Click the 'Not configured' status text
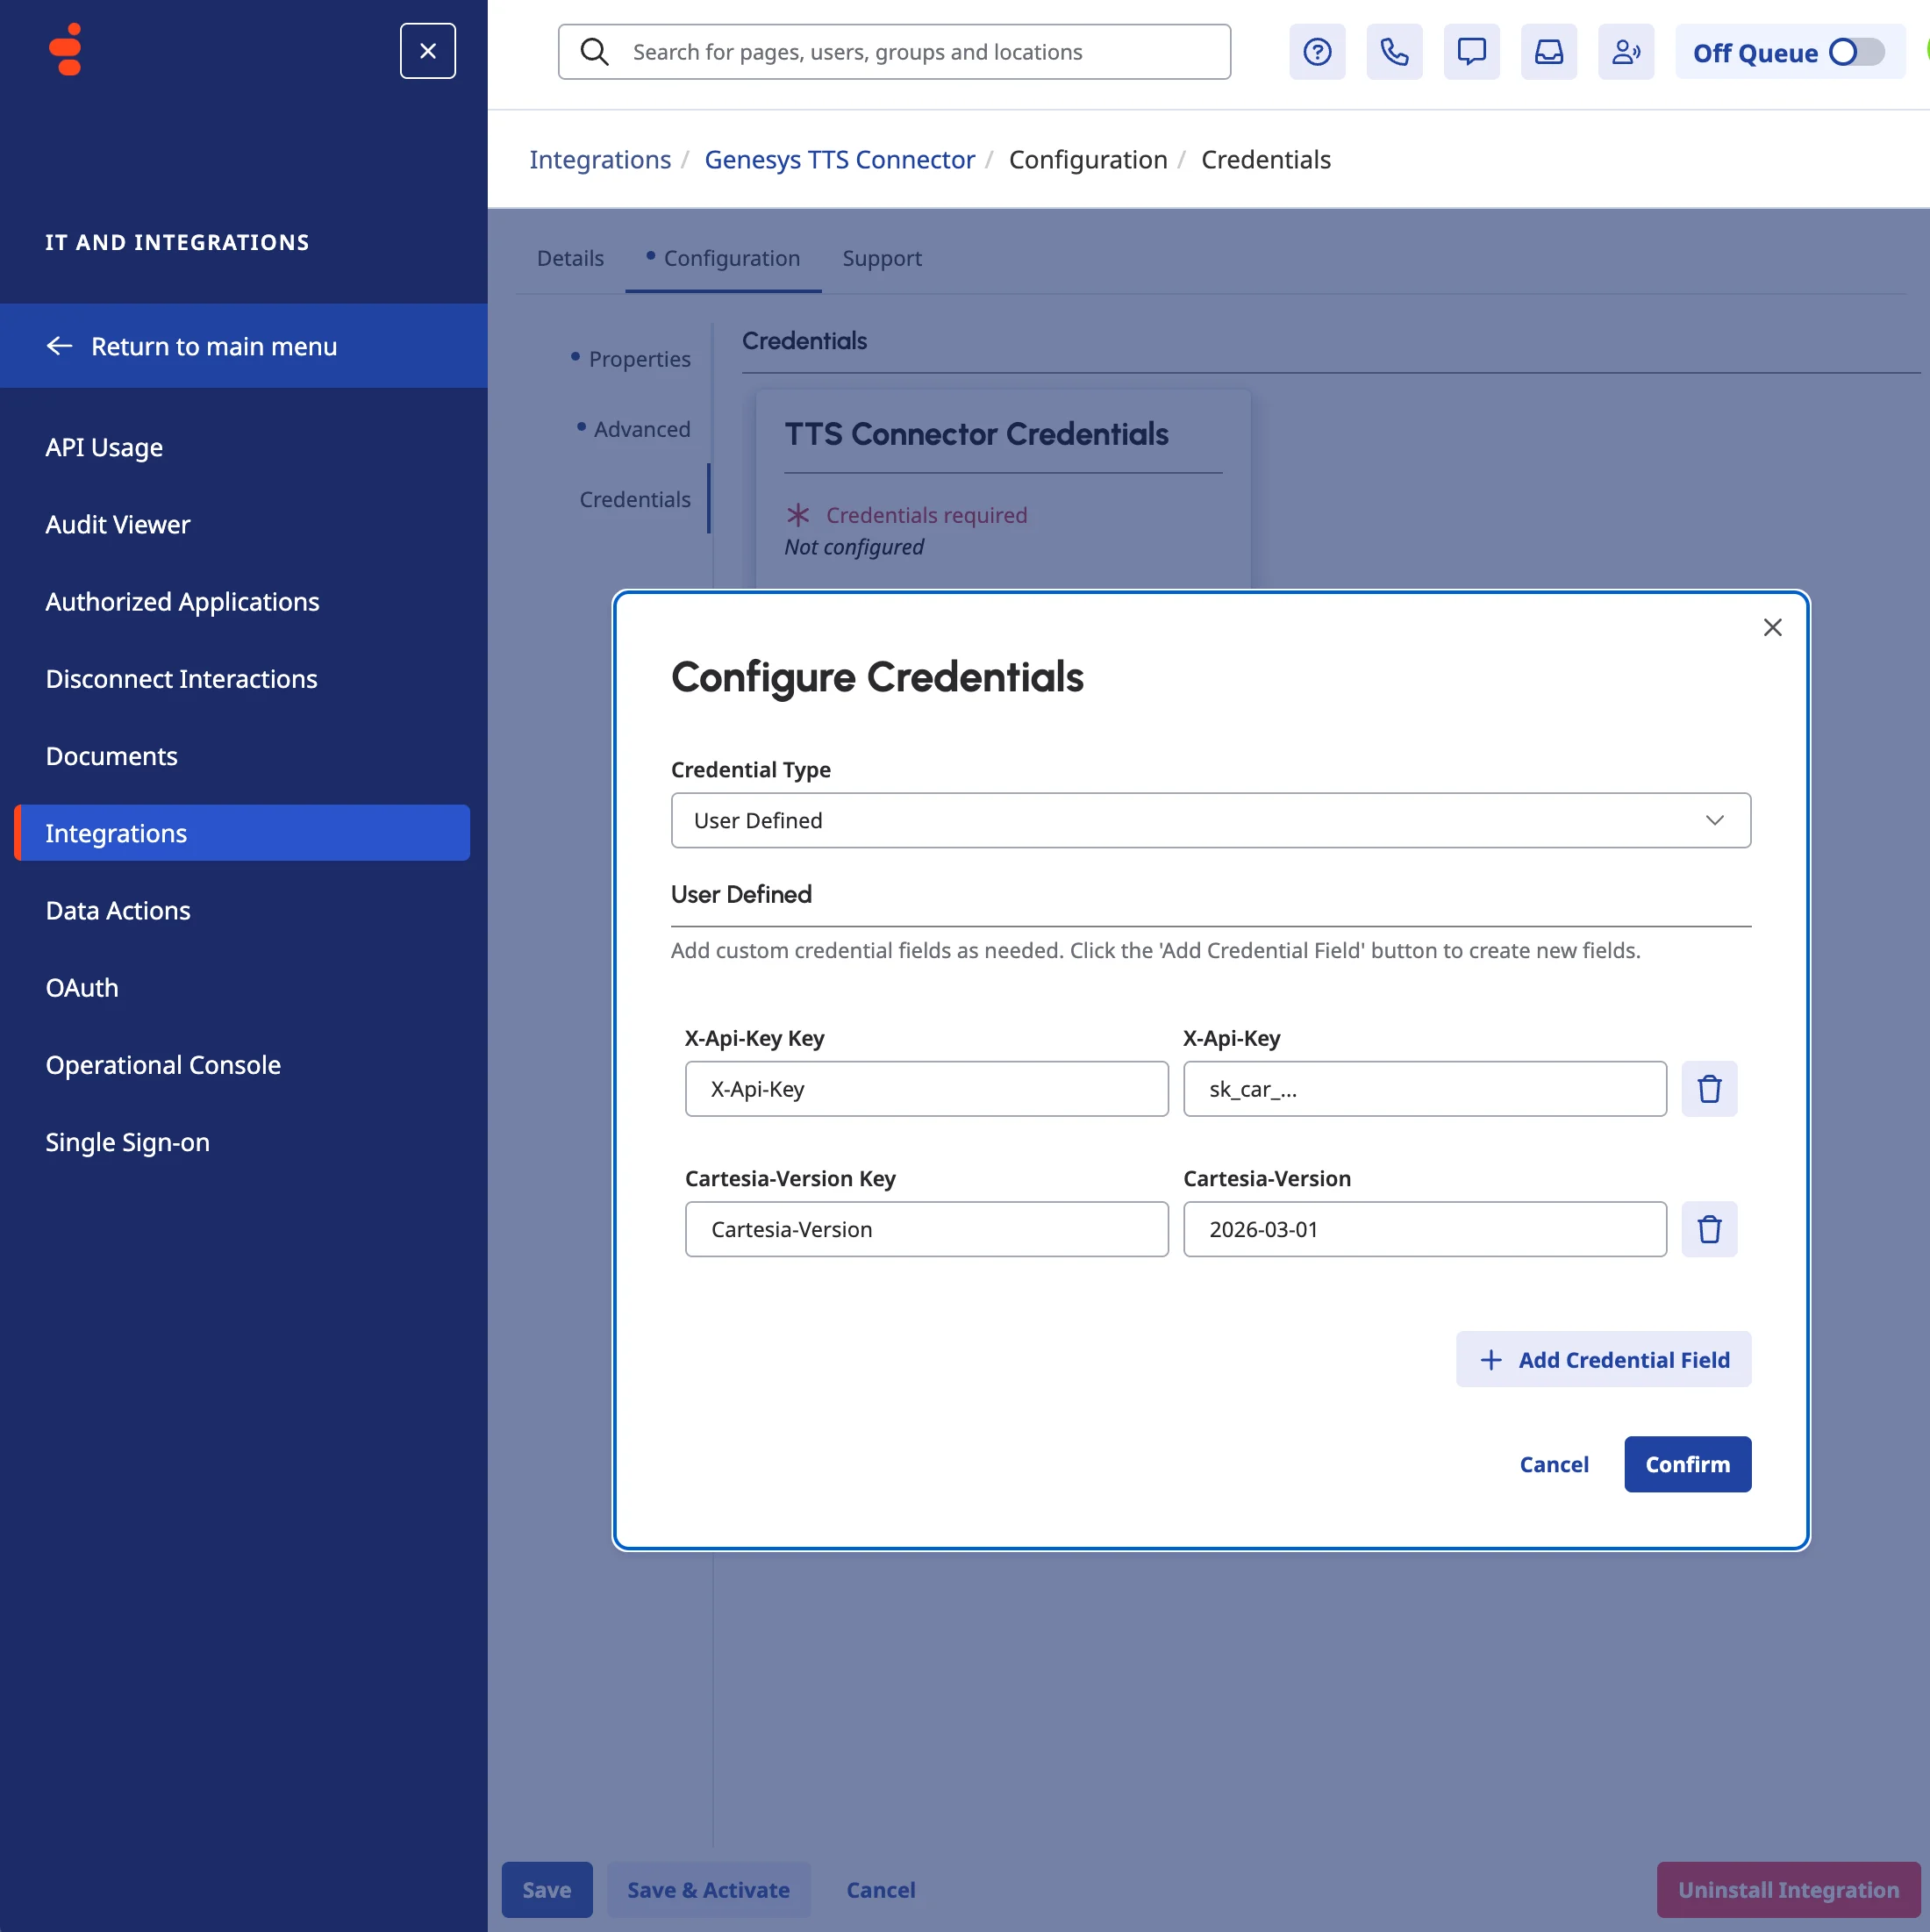This screenshot has width=1930, height=1932. tap(854, 547)
